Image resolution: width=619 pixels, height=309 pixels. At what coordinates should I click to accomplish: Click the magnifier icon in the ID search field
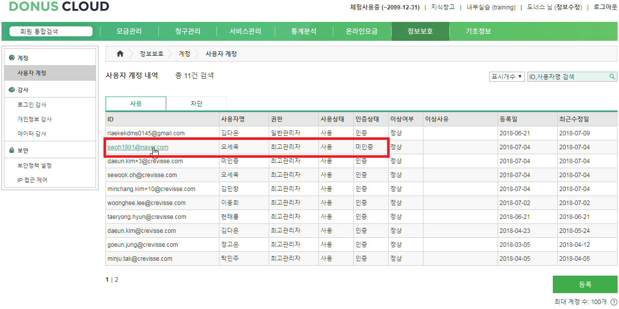pos(612,77)
